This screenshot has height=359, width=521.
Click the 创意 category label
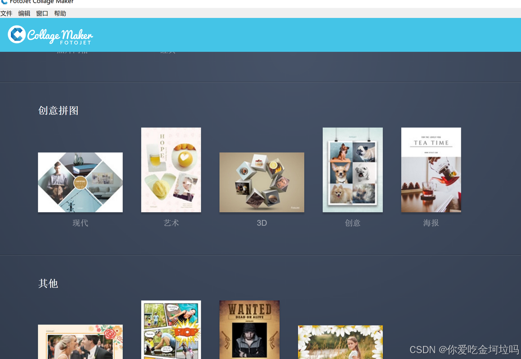coord(353,223)
